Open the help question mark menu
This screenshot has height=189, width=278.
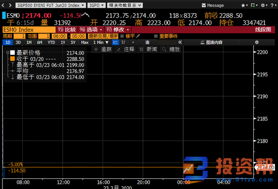coord(273,6)
